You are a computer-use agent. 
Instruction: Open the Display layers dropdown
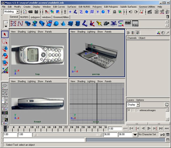coord(138,105)
